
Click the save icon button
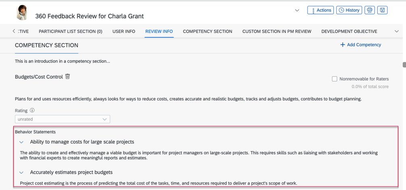[x=382, y=10]
